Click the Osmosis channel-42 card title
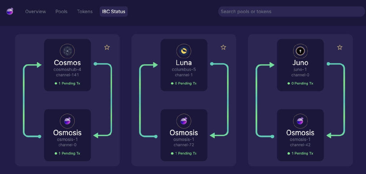 pos(300,133)
